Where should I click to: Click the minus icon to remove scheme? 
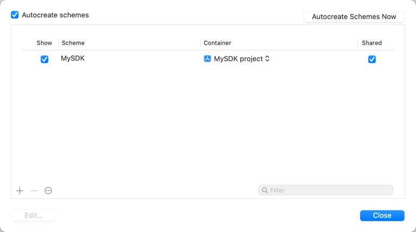click(x=34, y=191)
